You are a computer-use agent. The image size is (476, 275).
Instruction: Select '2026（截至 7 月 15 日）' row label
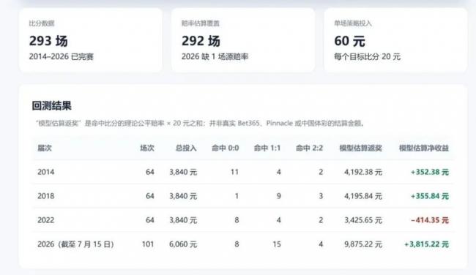point(75,244)
